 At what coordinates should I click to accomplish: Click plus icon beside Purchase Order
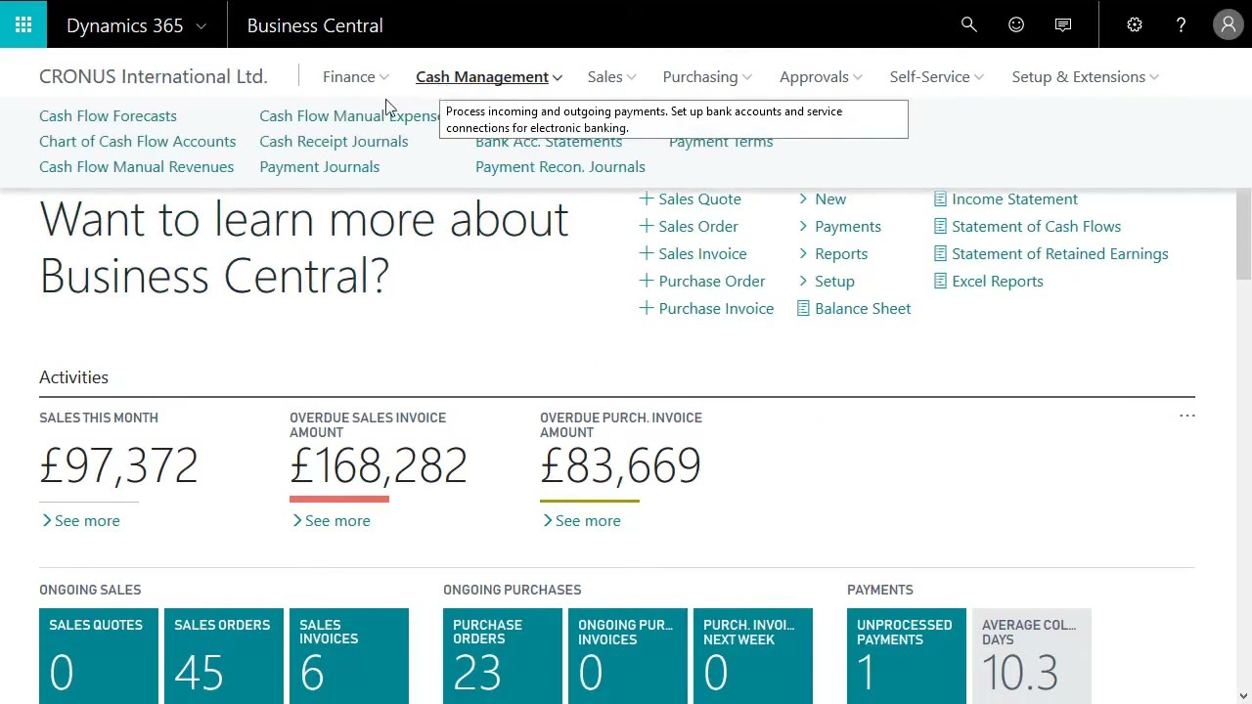647,281
